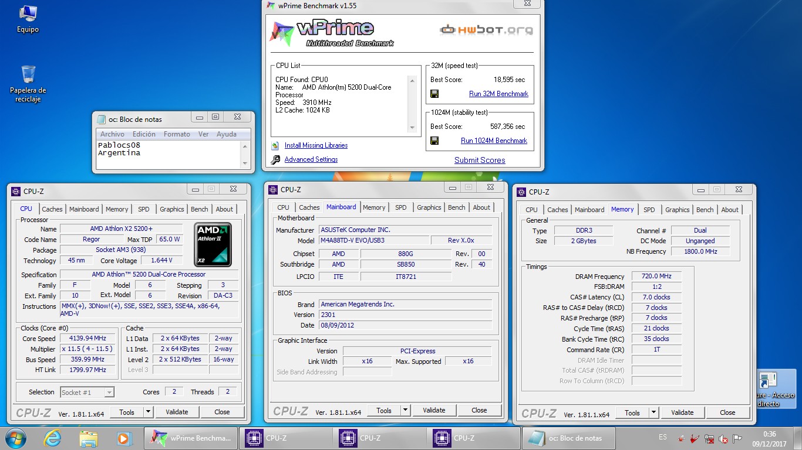Screen dimensions: 802x450
Task: Open the desktop shortcut 'Acceso directo' icon
Action: (776, 389)
